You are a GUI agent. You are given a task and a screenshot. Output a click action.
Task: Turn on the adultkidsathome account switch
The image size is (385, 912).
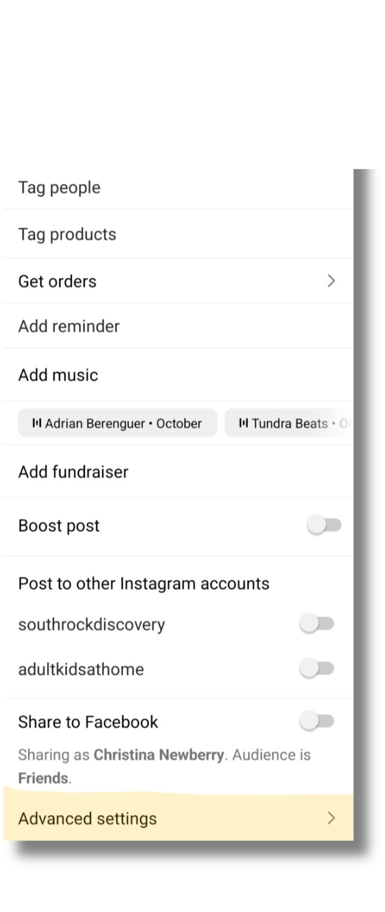tap(317, 669)
